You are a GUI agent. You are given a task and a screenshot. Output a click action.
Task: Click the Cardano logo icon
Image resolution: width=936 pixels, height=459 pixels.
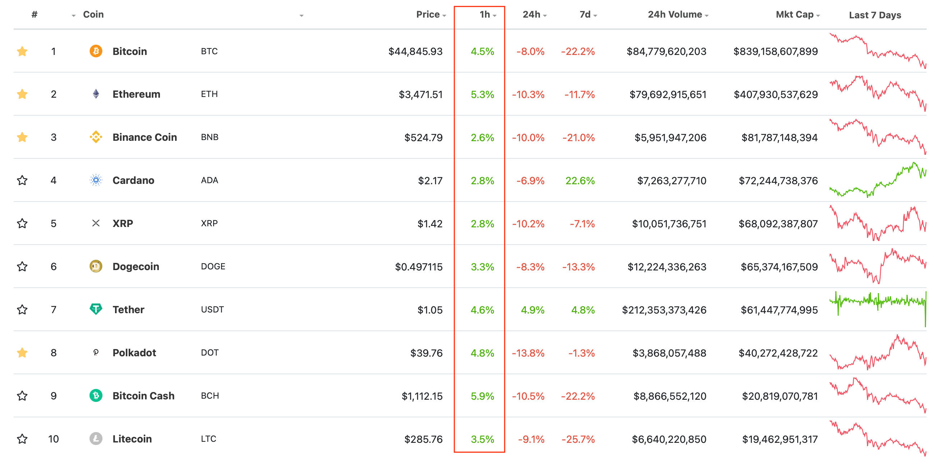coord(96,180)
